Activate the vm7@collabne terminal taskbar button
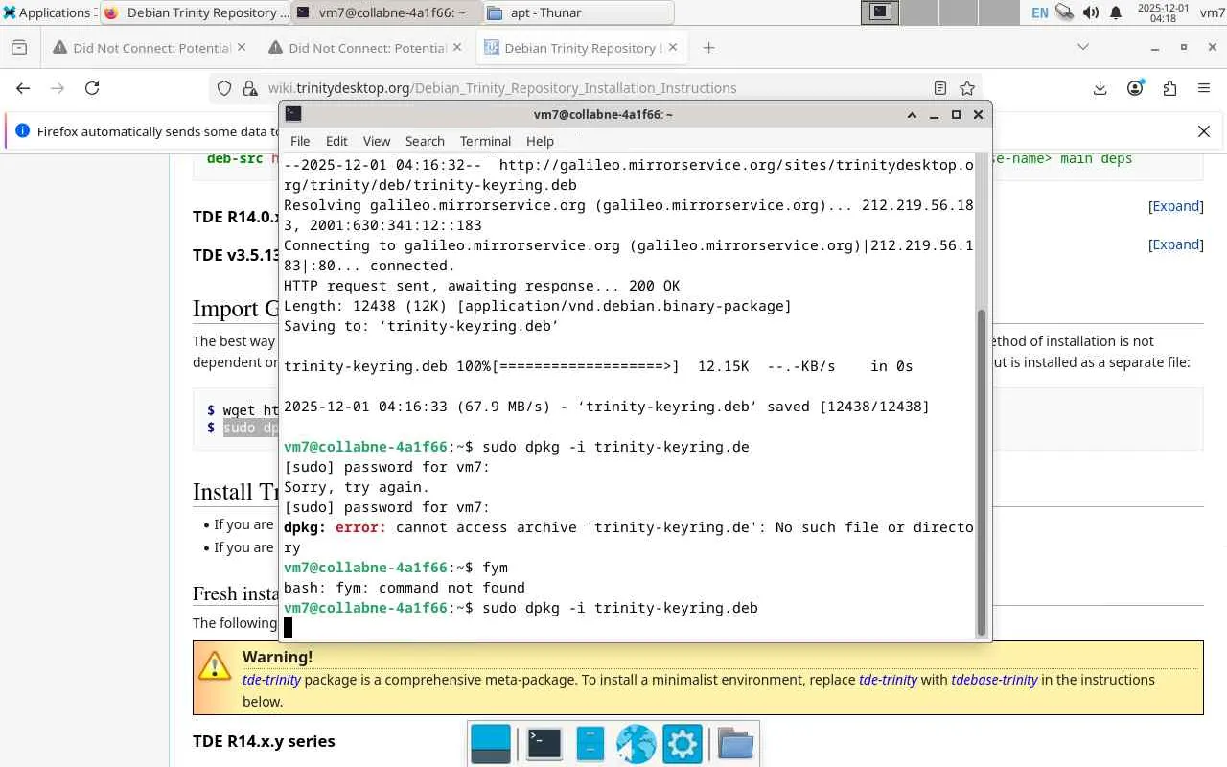 (385, 12)
